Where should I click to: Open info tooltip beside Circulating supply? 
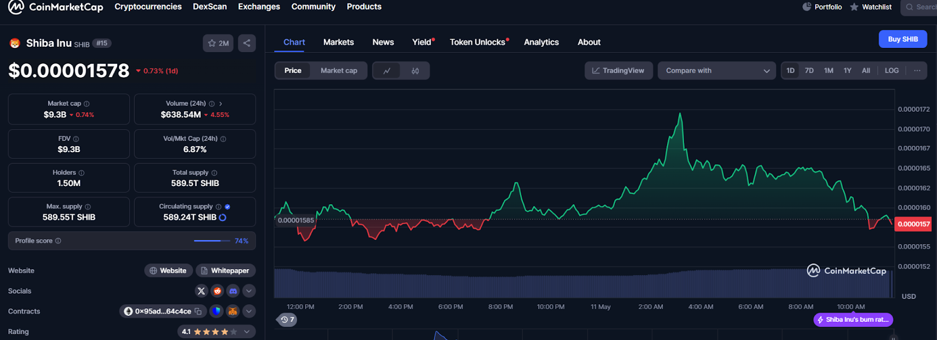click(218, 207)
